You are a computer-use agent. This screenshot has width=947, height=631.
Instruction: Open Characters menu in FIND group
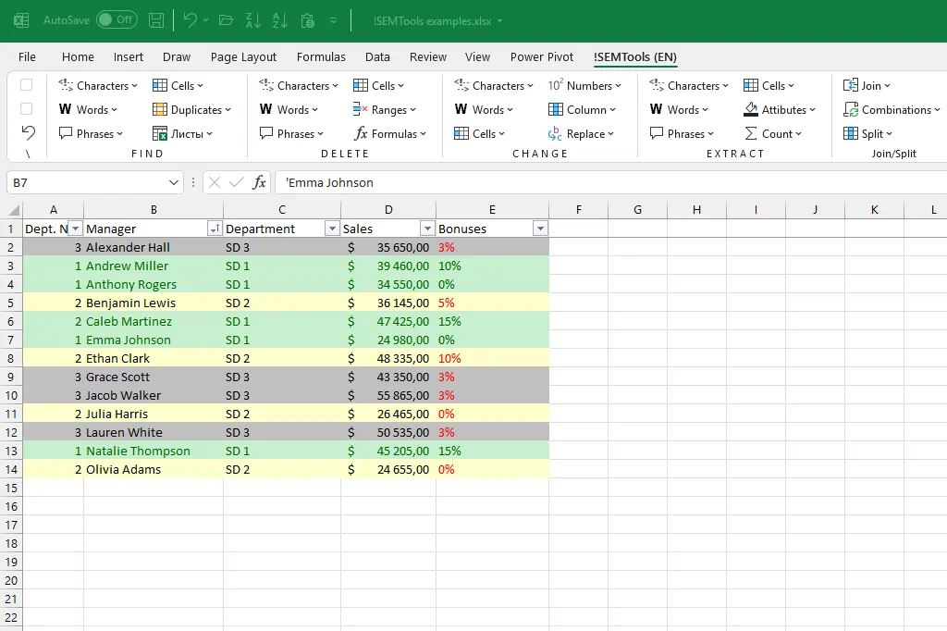click(x=98, y=86)
